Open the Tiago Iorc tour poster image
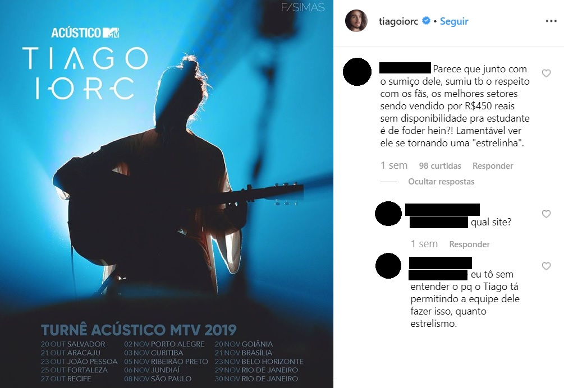 click(167, 194)
